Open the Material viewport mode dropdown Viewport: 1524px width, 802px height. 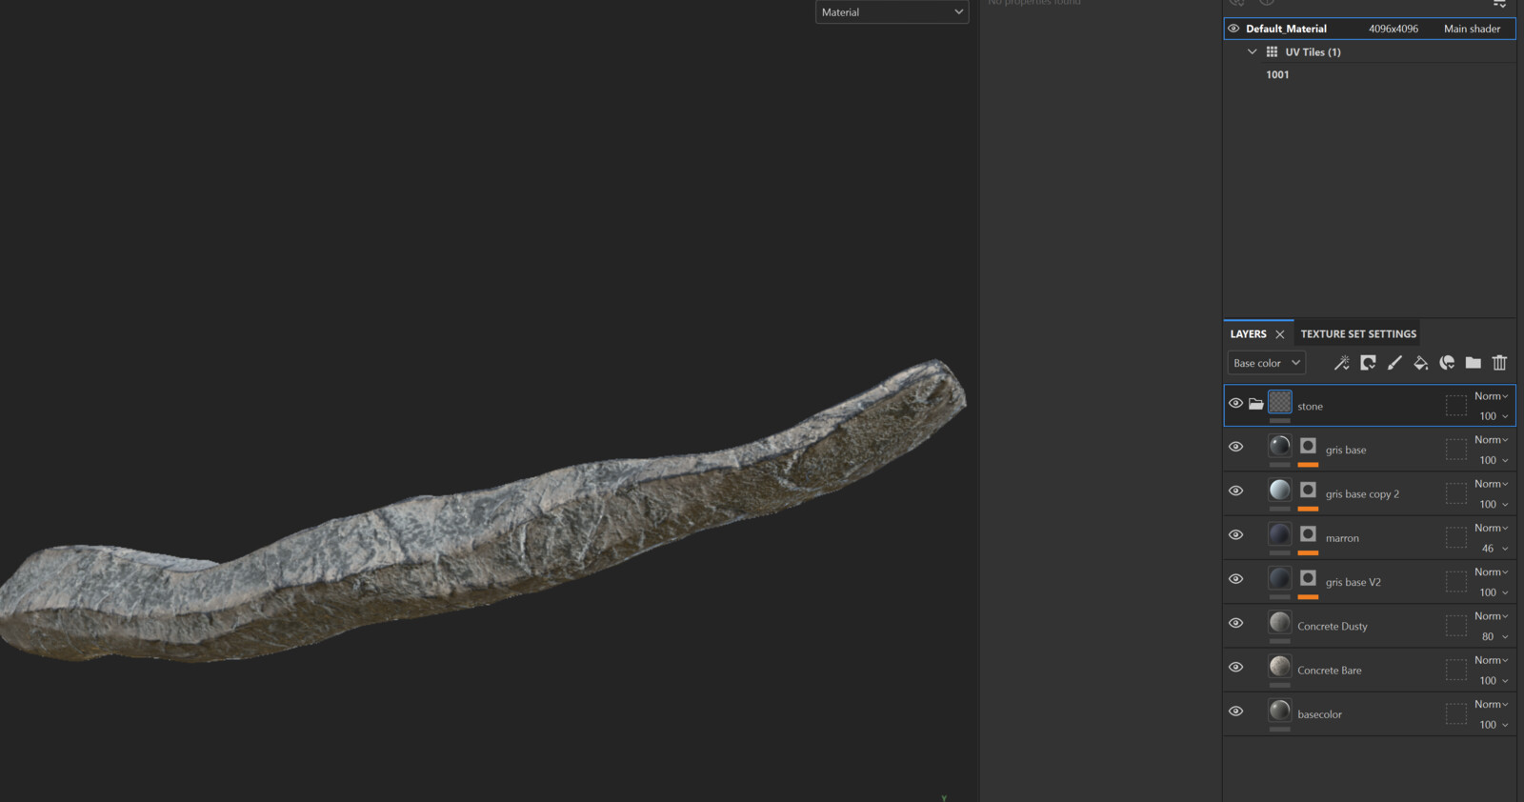click(x=892, y=12)
